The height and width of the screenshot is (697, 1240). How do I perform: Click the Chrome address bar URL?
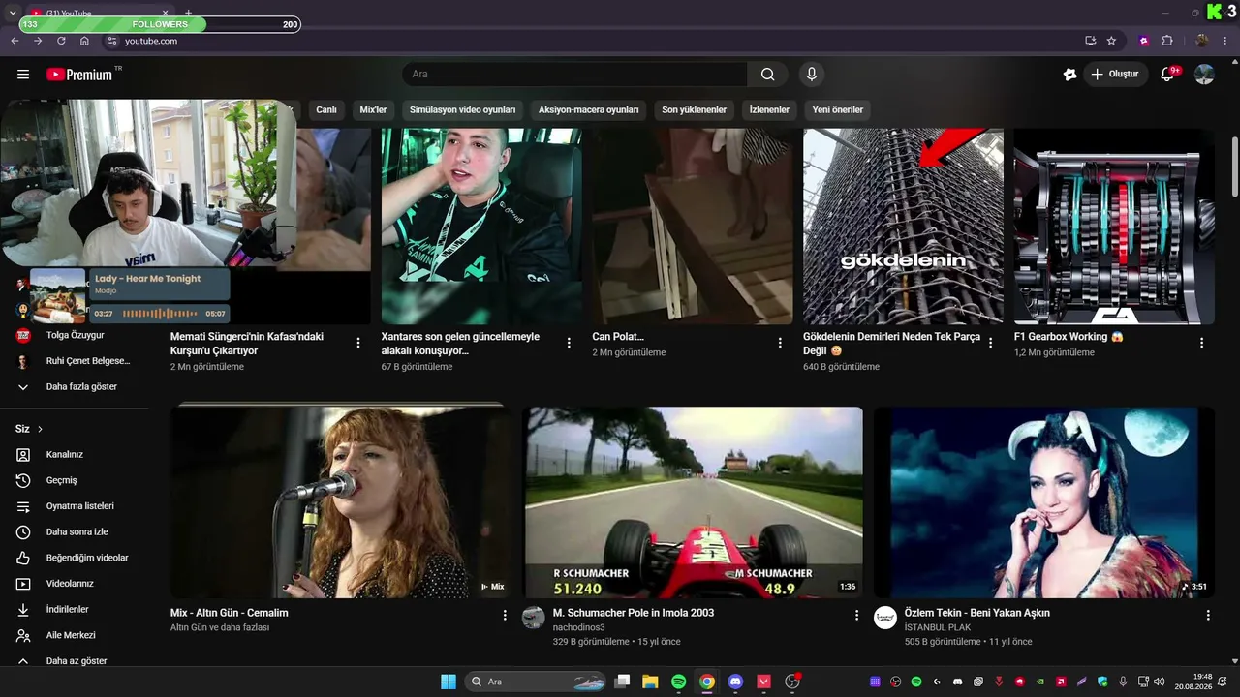(x=151, y=41)
